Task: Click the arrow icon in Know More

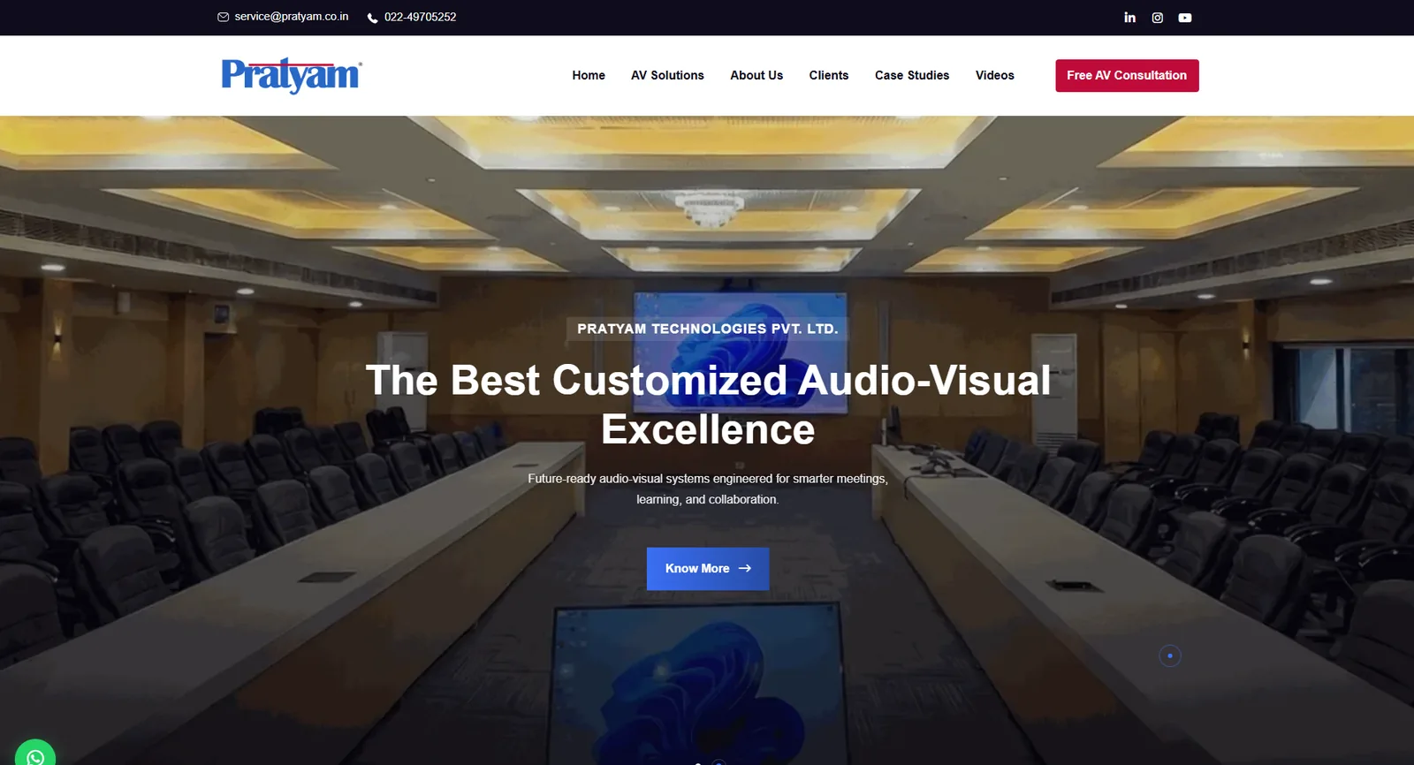Action: [x=745, y=568]
